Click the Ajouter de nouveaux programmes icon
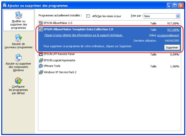186x136 pixels. click(x=19, y=38)
